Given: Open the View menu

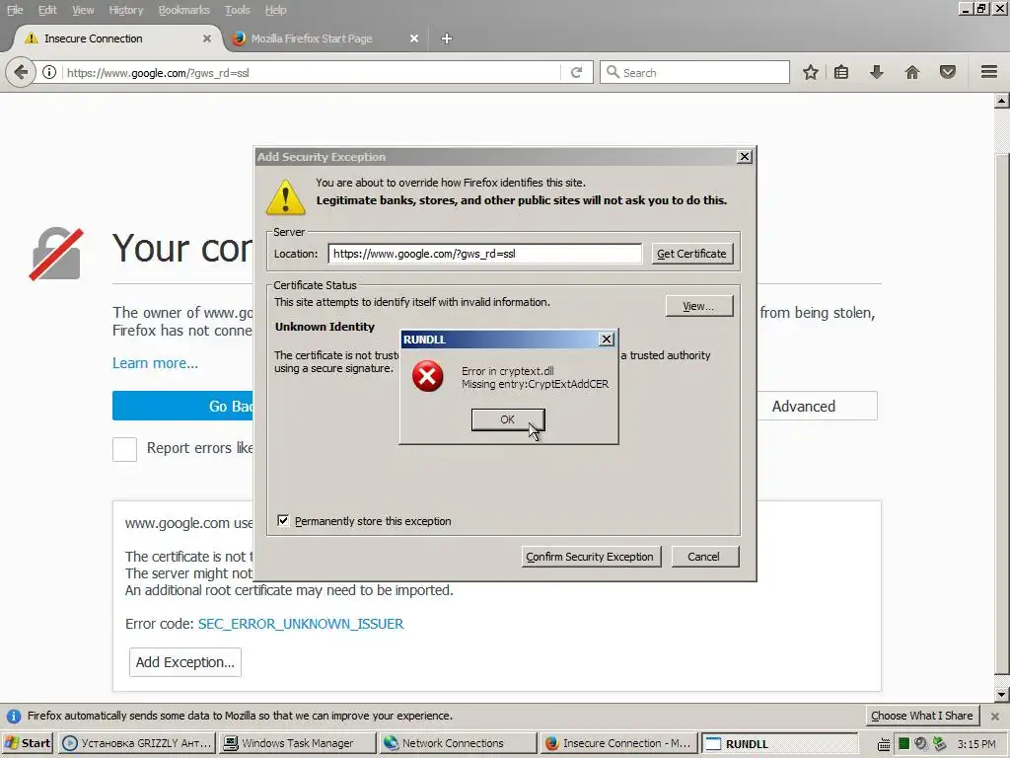Looking at the screenshot, I should coord(83,10).
